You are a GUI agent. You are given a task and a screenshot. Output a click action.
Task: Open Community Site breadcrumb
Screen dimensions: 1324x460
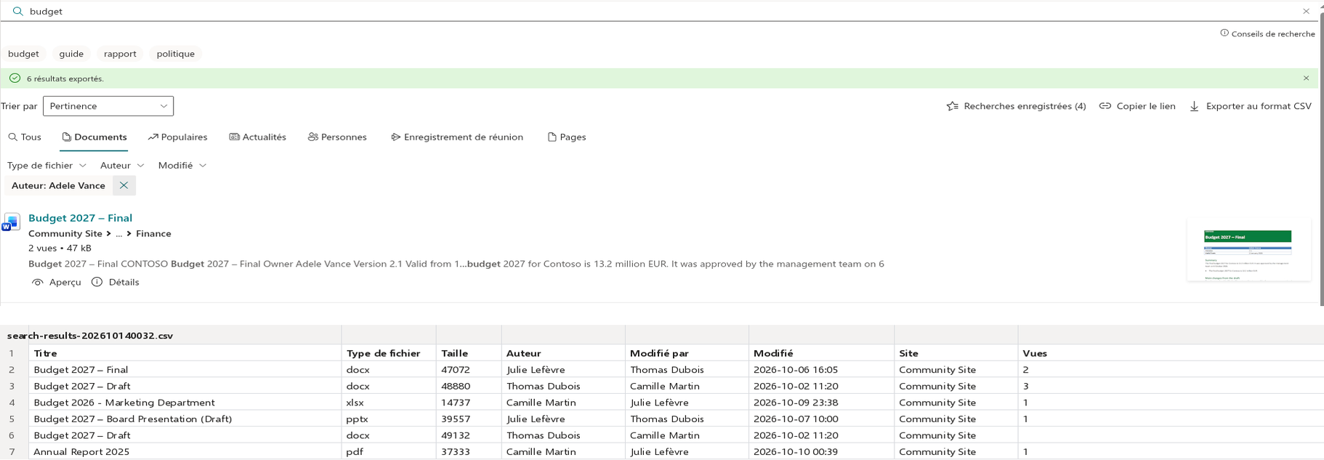tap(65, 233)
